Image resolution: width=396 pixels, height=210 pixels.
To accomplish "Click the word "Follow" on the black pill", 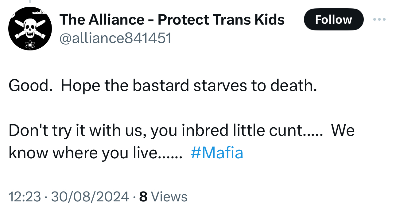I will 333,20.
